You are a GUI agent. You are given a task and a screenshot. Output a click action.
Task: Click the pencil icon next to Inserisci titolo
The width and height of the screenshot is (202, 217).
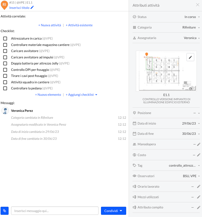tap(32, 7)
